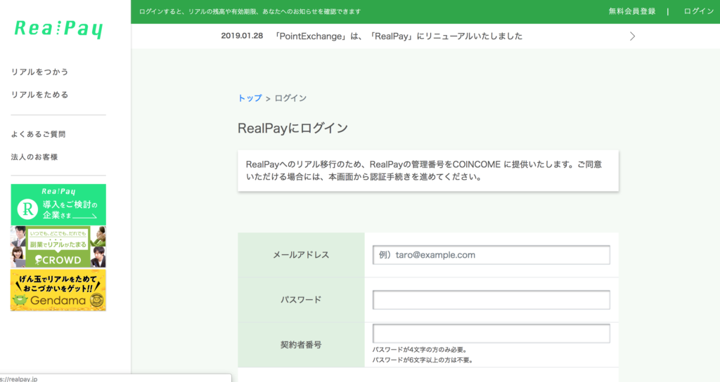Screen dimensions: 720x382
Task: Open the Gendama banner
Action: (x=58, y=290)
